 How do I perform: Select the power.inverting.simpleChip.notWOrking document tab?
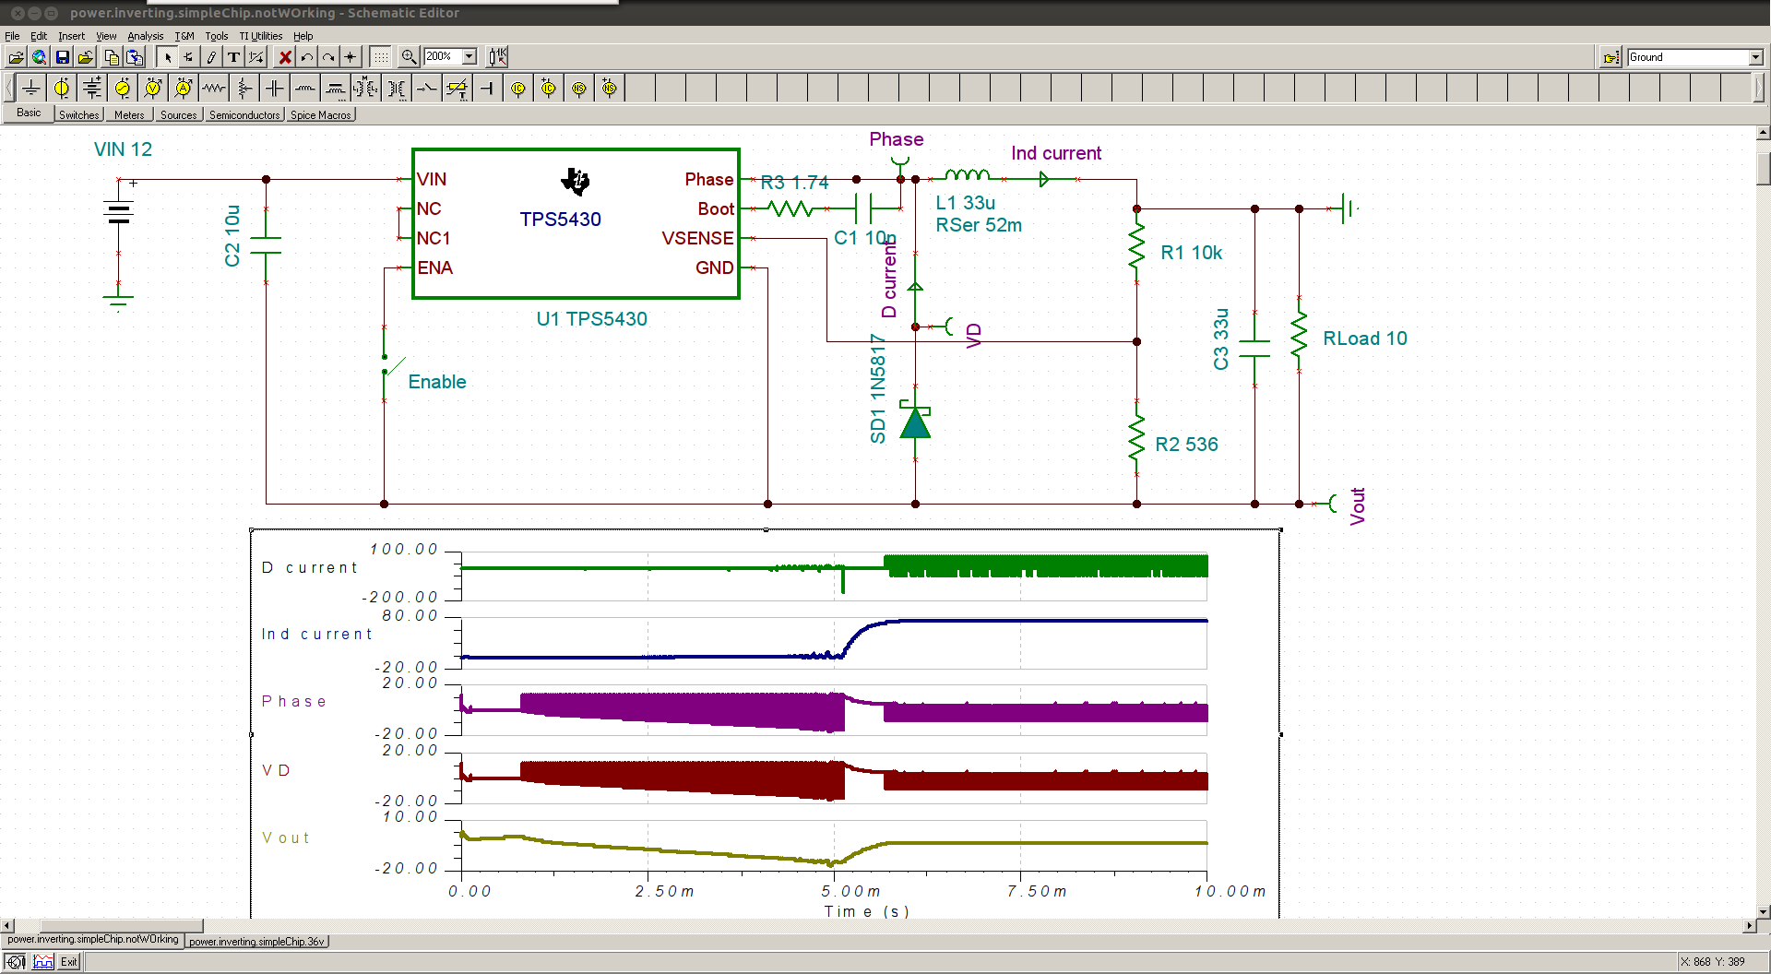pyautogui.click(x=93, y=940)
